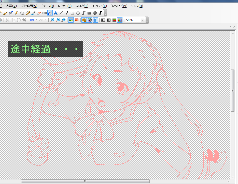
Task: Open the レイヤー(L) menu
Action: click(x=65, y=6)
